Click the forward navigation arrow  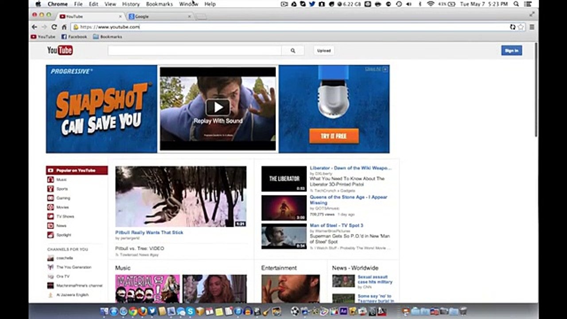44,27
